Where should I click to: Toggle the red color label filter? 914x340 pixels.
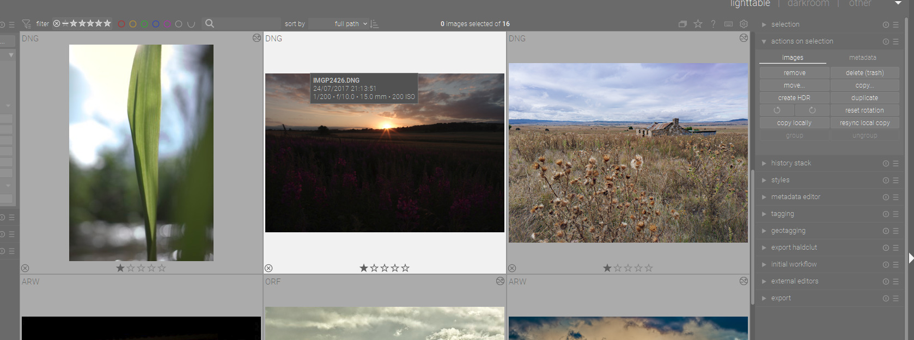121,24
